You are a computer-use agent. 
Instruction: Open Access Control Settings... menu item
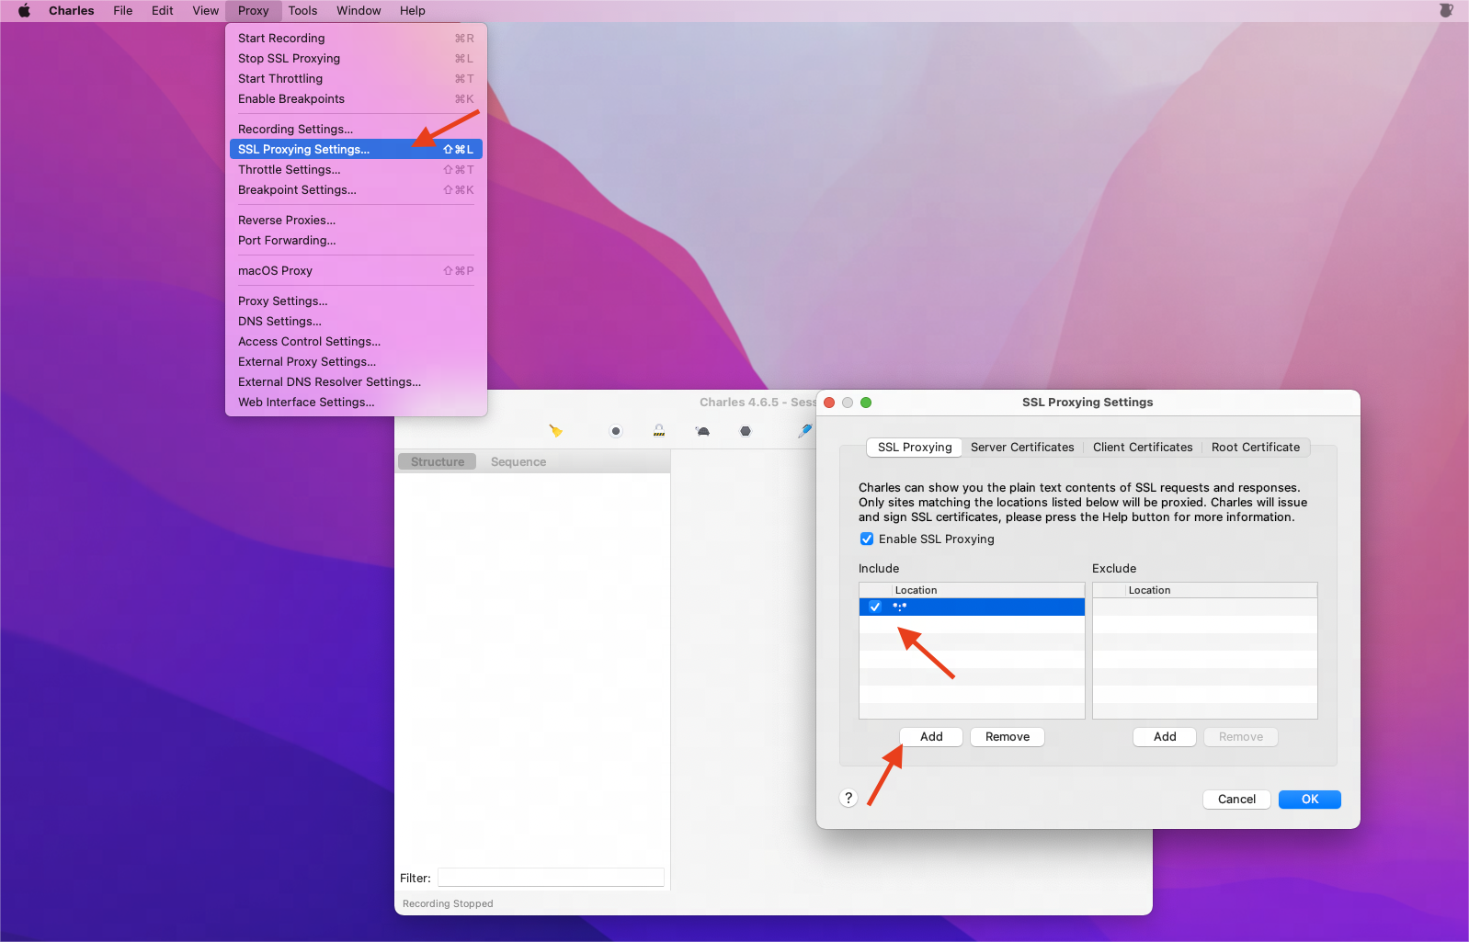(x=356, y=342)
